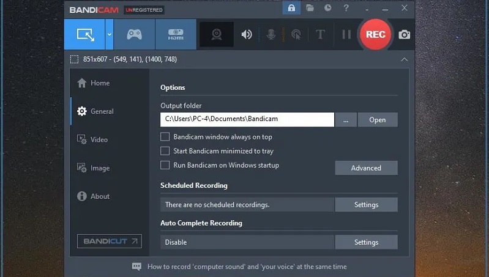Viewport: 489px width, 277px height.
Task: Open Image settings tab
Action: pos(94,168)
